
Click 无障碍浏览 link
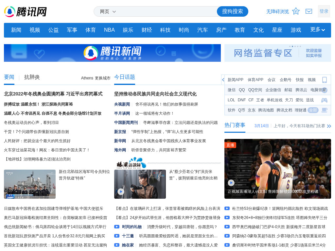coord(277,11)
